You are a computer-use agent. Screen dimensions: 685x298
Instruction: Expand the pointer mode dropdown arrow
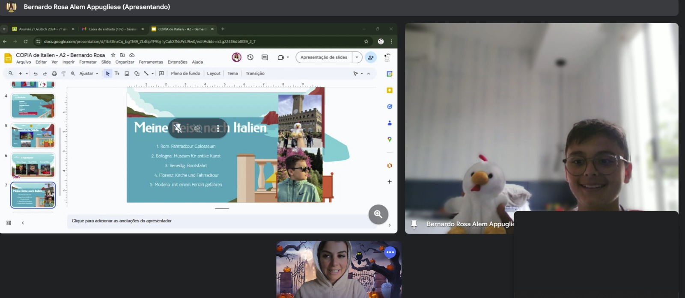pos(362,74)
